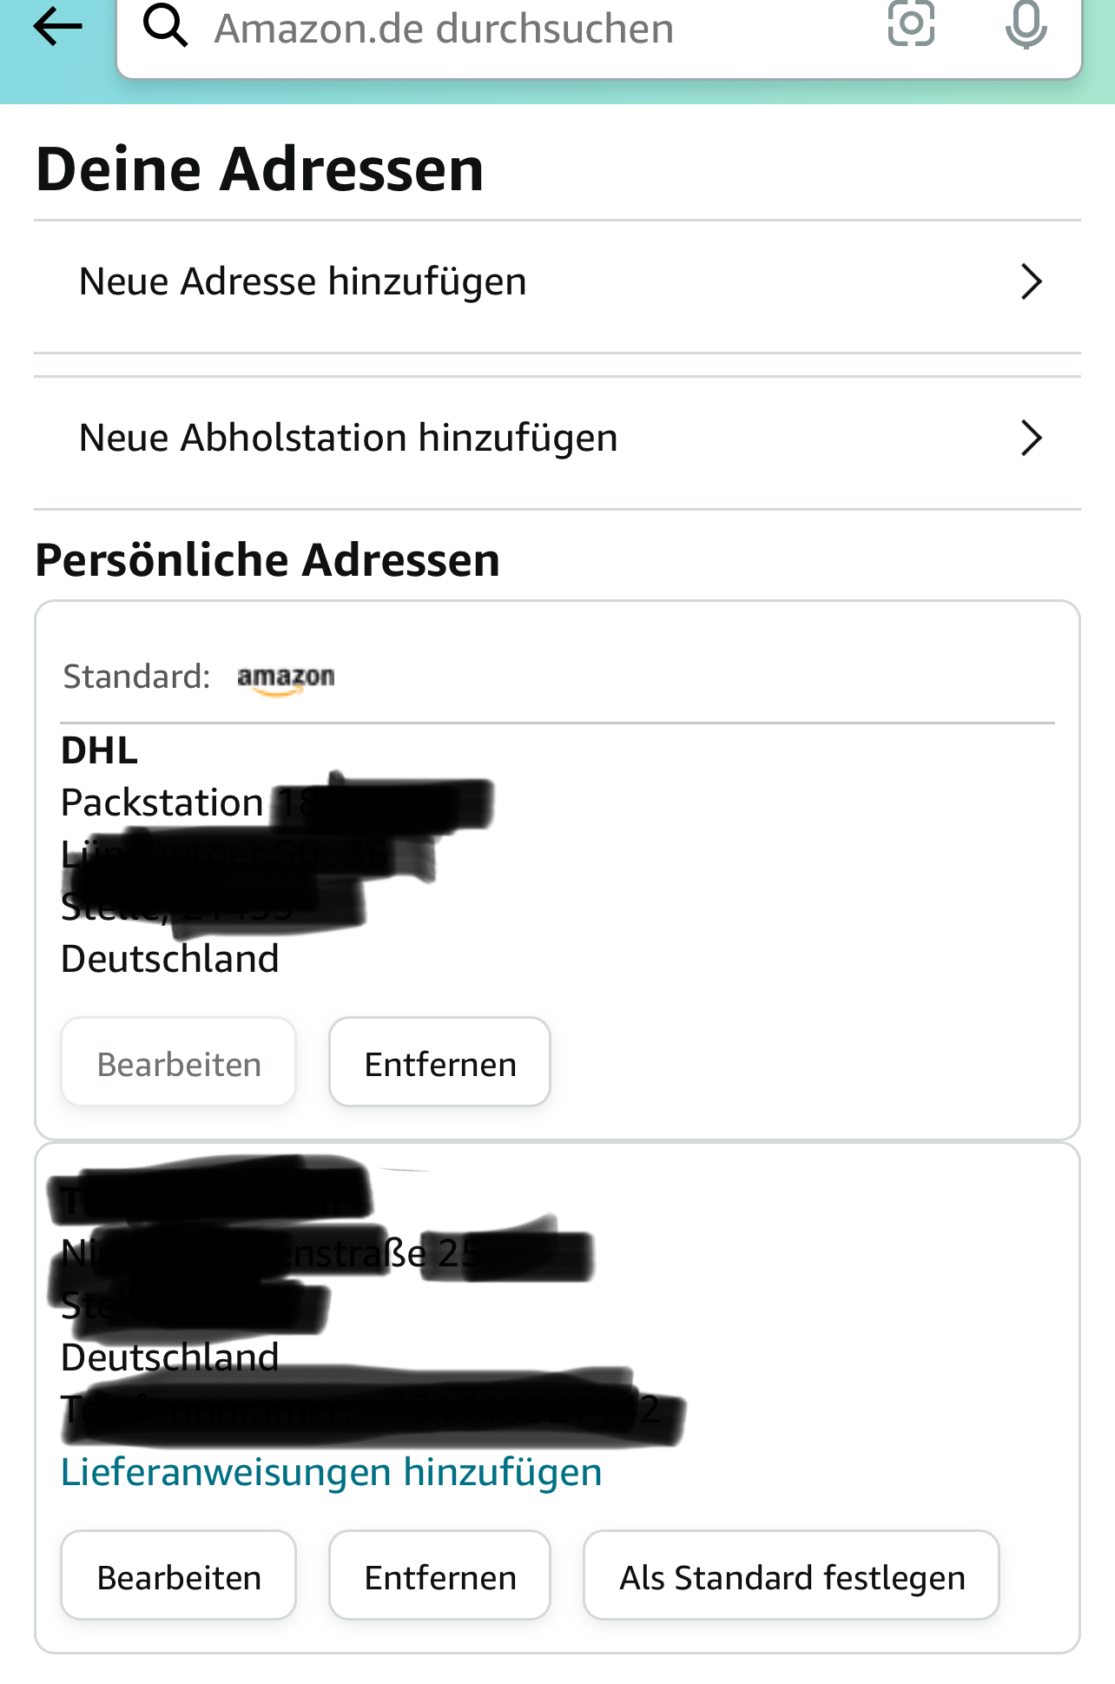Click Lieferanweisungen hinzufügen link
Image resolution: width=1115 pixels, height=1684 pixels.
click(x=331, y=1472)
